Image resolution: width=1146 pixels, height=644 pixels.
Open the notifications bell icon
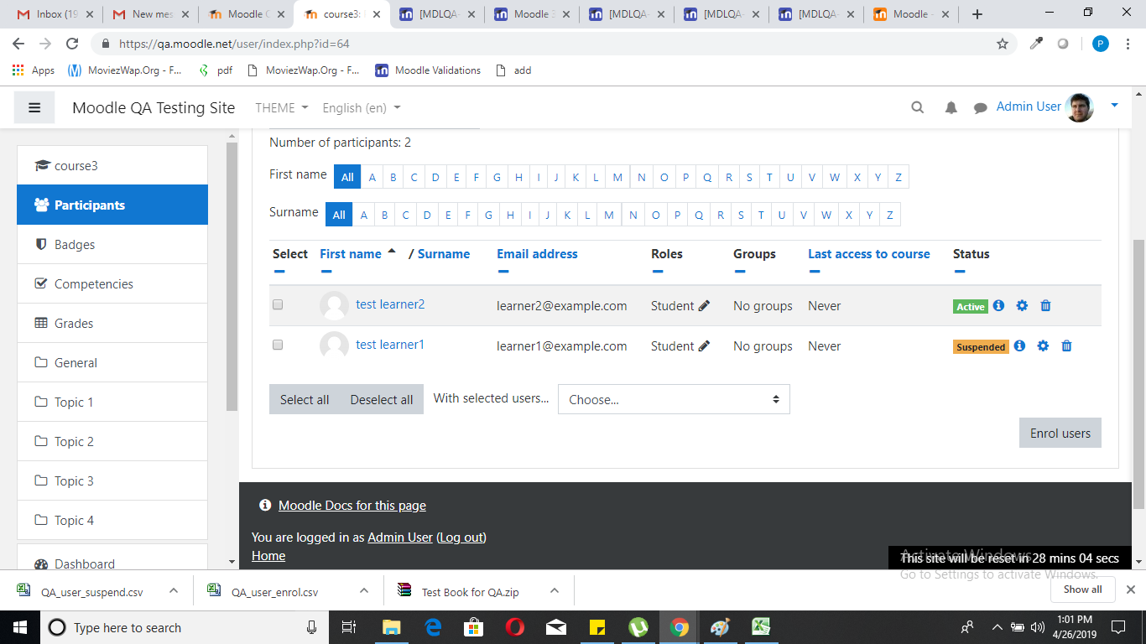[x=951, y=107]
